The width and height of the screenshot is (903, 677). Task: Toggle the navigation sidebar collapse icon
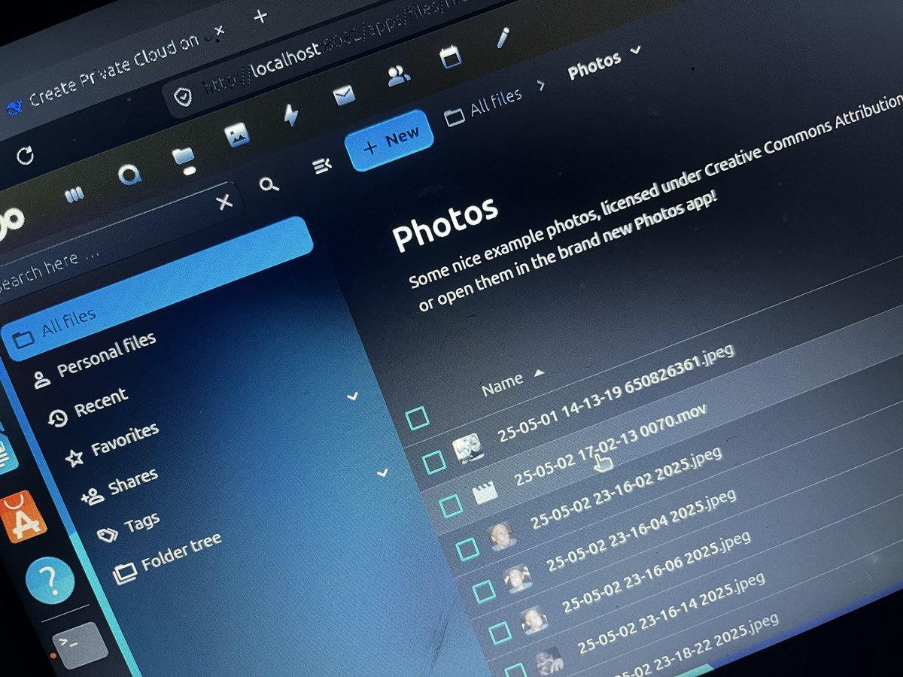[x=323, y=165]
